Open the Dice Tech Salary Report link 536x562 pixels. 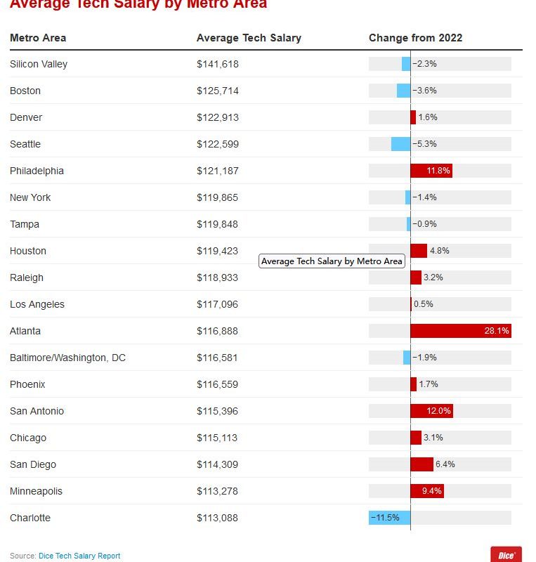tap(79, 556)
